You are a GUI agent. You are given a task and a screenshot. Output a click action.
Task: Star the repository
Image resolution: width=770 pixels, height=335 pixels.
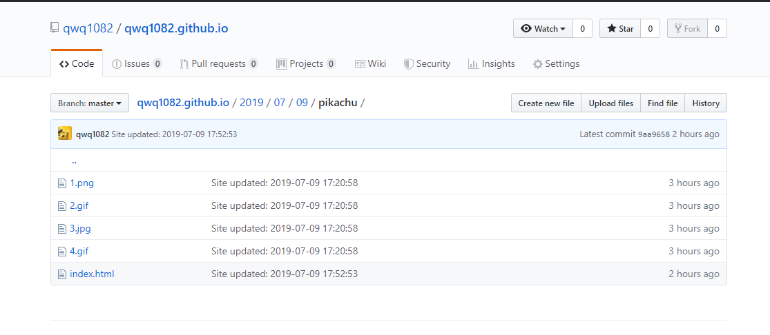tap(619, 29)
